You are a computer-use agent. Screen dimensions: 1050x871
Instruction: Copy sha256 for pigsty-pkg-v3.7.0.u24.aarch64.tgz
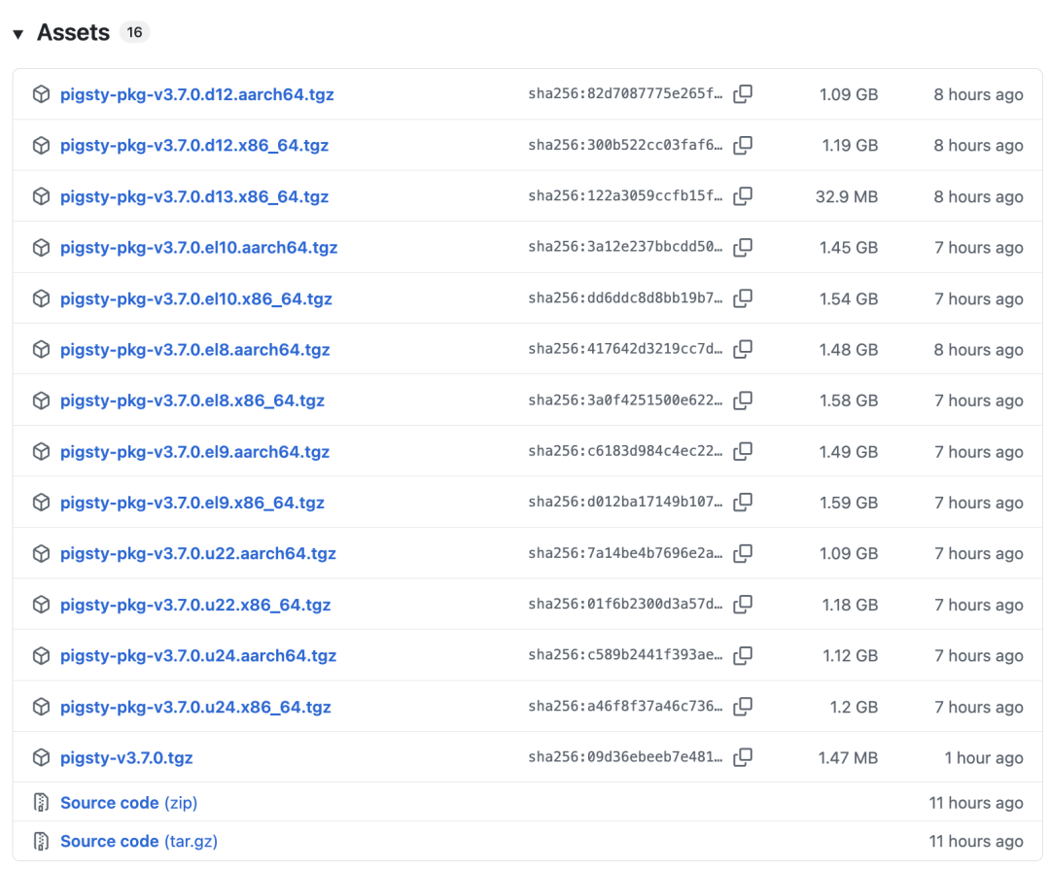[743, 655]
